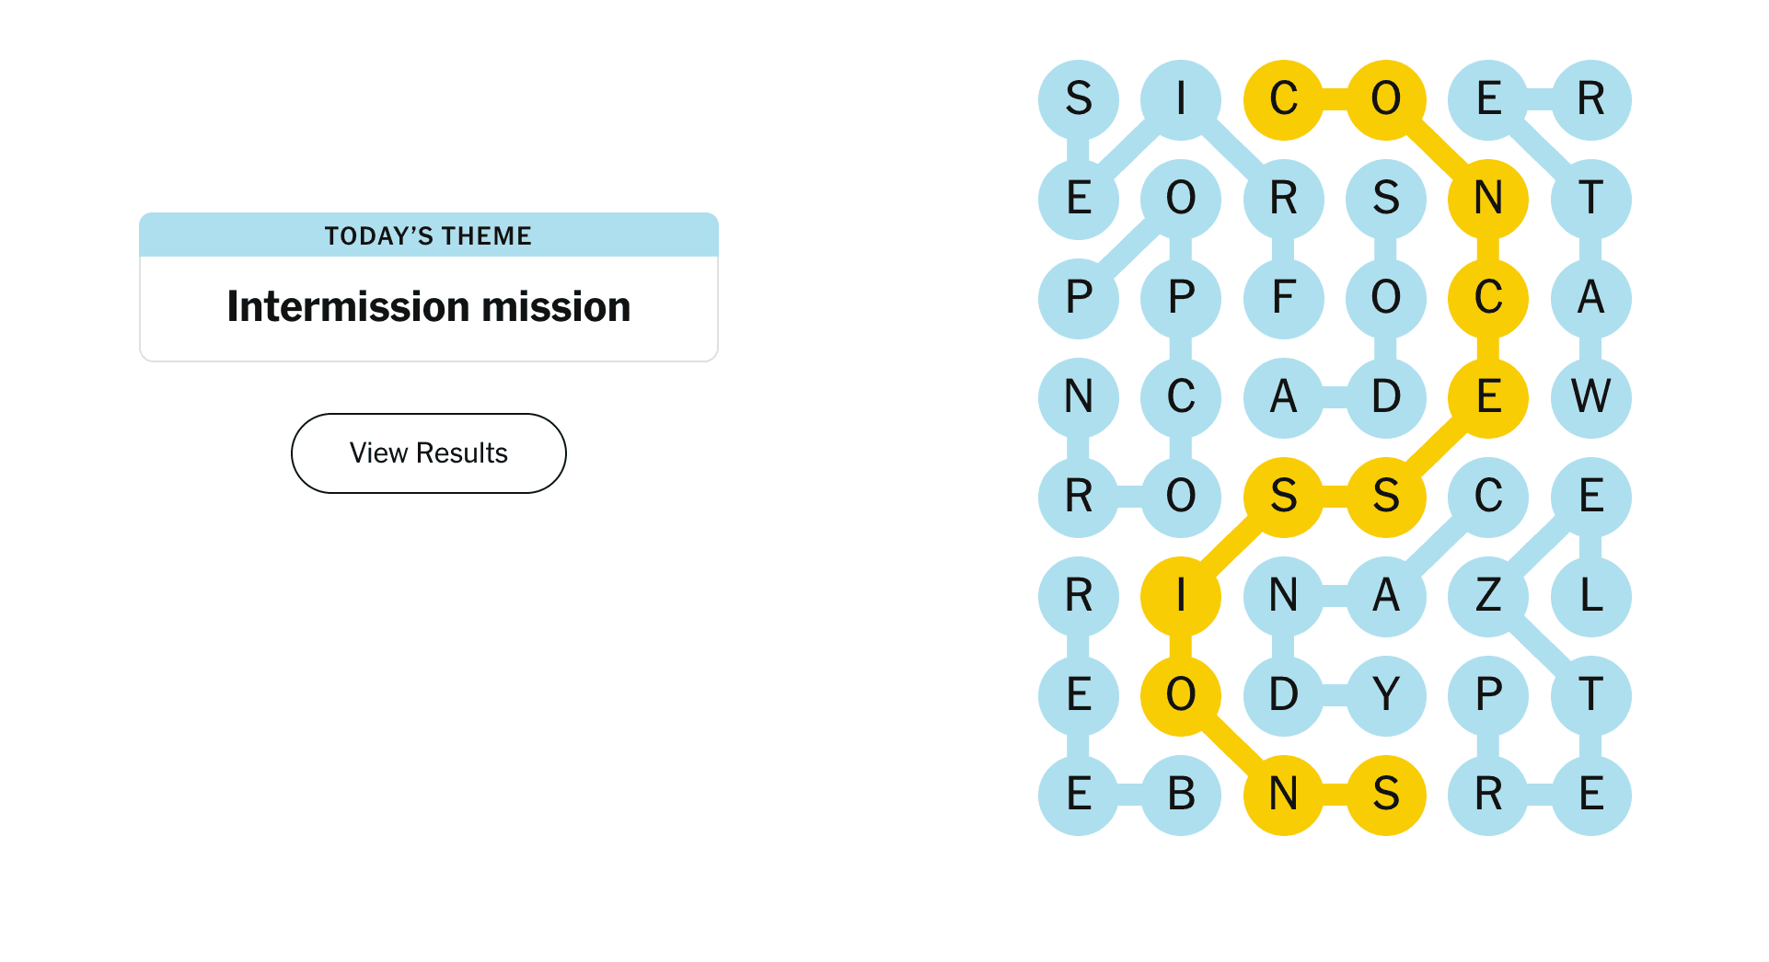
Task: Select the letter Z tile
Action: tap(1488, 596)
